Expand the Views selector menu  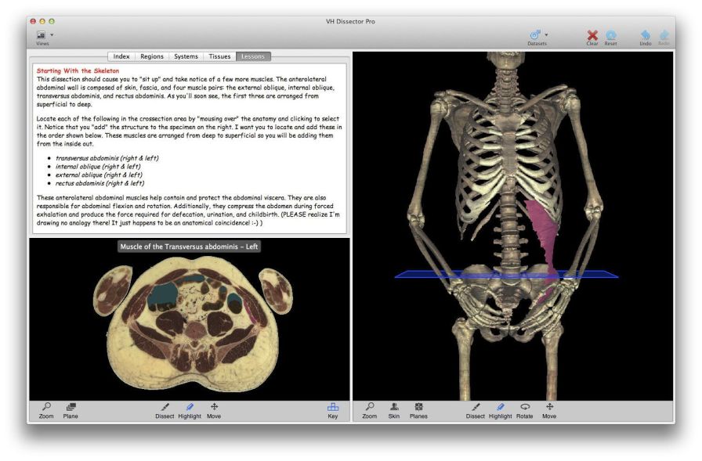click(x=41, y=34)
